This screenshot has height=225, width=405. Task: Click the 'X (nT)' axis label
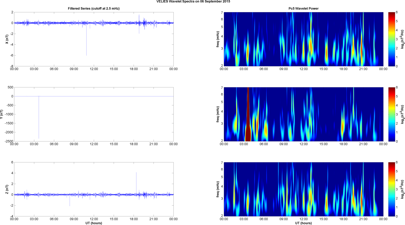tap(7, 39)
